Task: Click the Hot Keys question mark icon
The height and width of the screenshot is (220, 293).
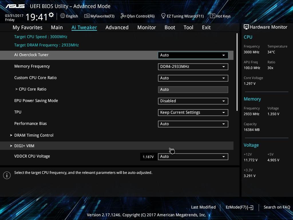Action: [x=213, y=16]
